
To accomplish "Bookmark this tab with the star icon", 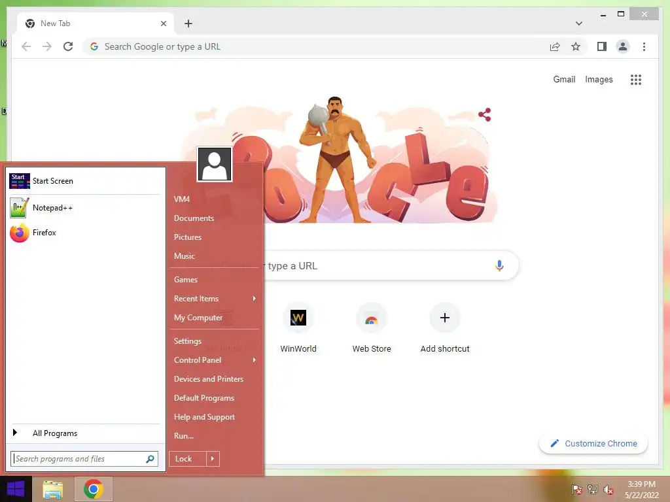I will point(576,46).
